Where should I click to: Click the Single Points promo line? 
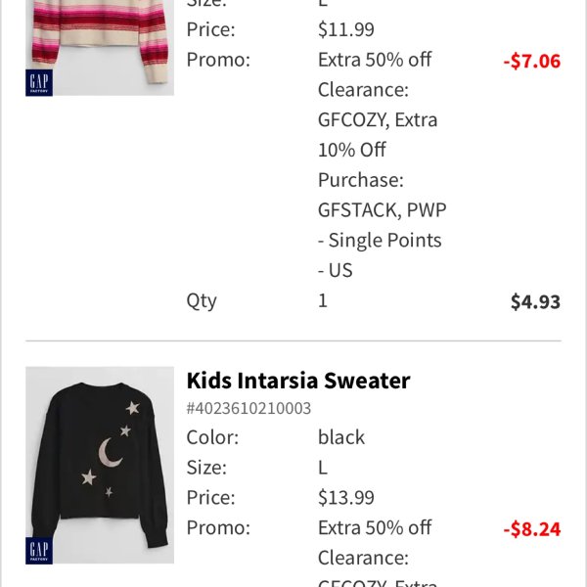point(380,241)
